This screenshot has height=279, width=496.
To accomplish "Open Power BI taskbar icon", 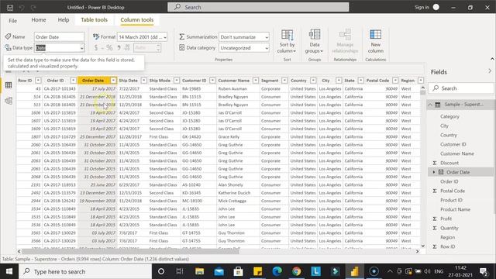I will click(x=355, y=271).
